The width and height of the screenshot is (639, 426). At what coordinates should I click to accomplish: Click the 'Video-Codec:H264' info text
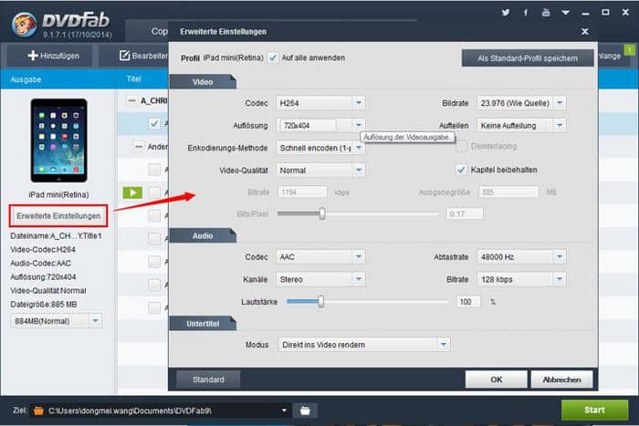coord(43,249)
